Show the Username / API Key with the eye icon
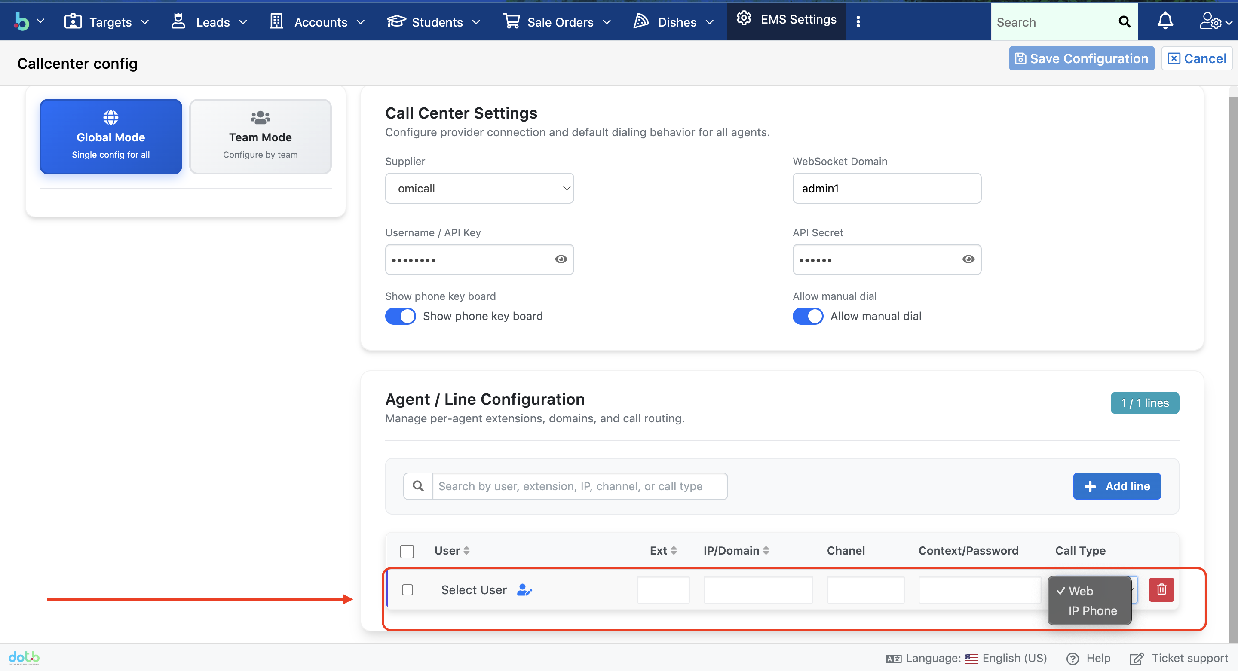The height and width of the screenshot is (671, 1238). [561, 259]
